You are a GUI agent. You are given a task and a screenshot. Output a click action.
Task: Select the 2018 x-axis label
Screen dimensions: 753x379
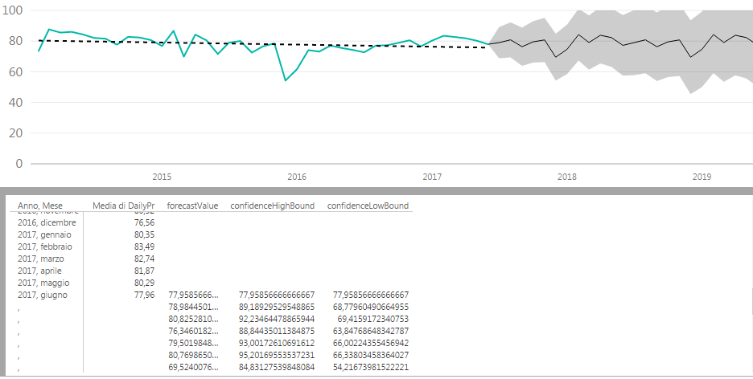pos(567,177)
